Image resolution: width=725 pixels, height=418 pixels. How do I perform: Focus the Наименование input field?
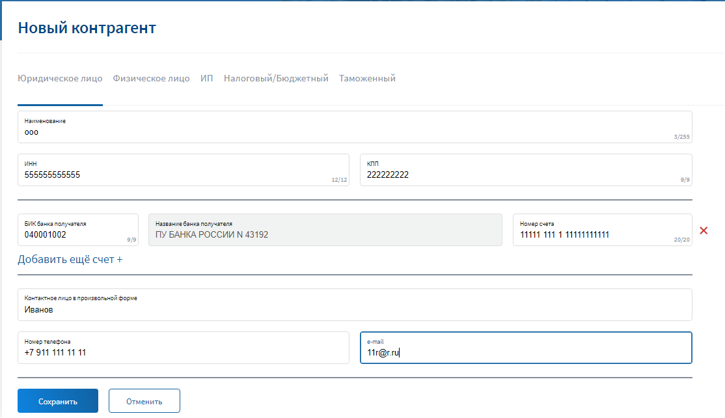tap(355, 127)
